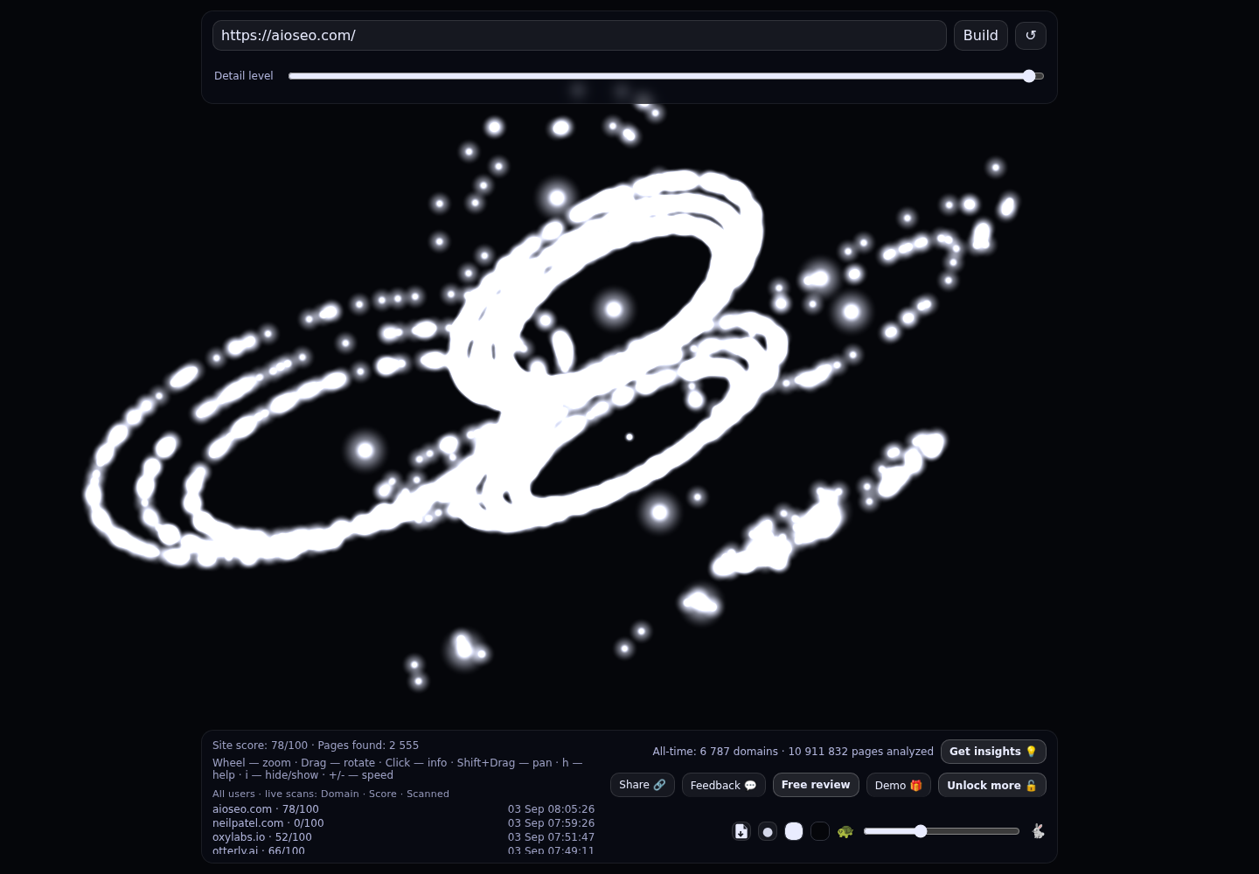Click the Unlock more button
Screen dimensions: 1259x874
pos(991,785)
